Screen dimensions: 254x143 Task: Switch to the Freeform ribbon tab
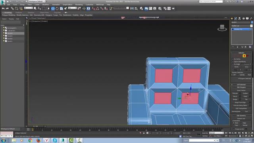tap(19, 12)
